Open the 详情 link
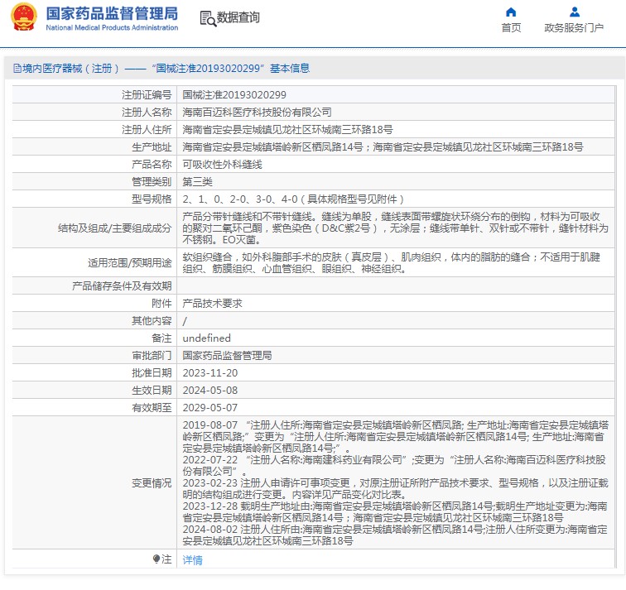 pyautogui.click(x=192, y=560)
